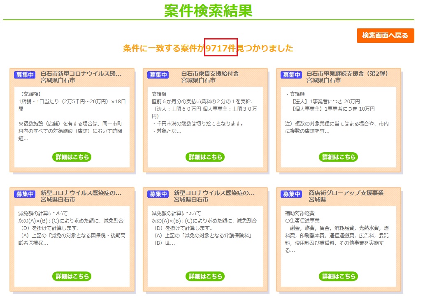Select the 白石市新型コロナウイルス感… card title
This screenshot has width=425, height=297.
81,74
